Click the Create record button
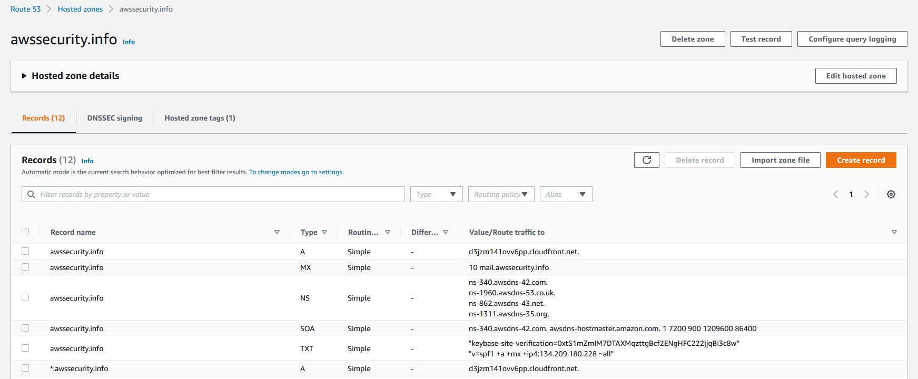Screen dimensions: 918x379 click(x=861, y=160)
